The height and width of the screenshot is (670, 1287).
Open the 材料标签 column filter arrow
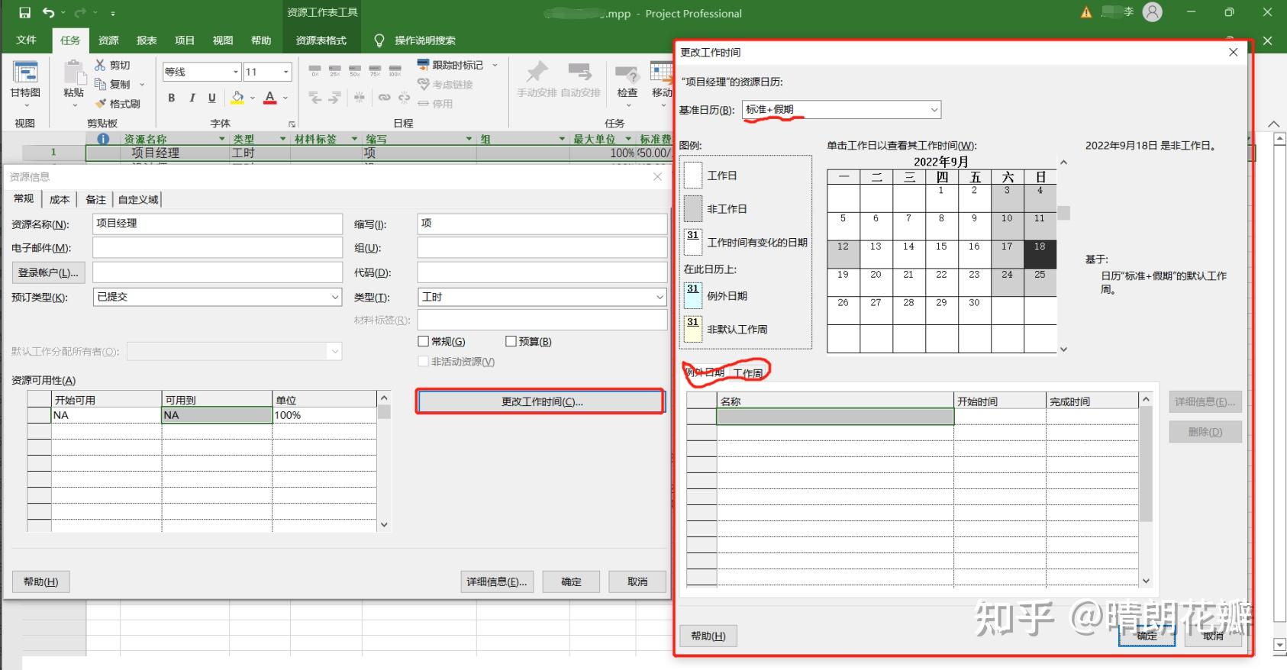click(354, 139)
